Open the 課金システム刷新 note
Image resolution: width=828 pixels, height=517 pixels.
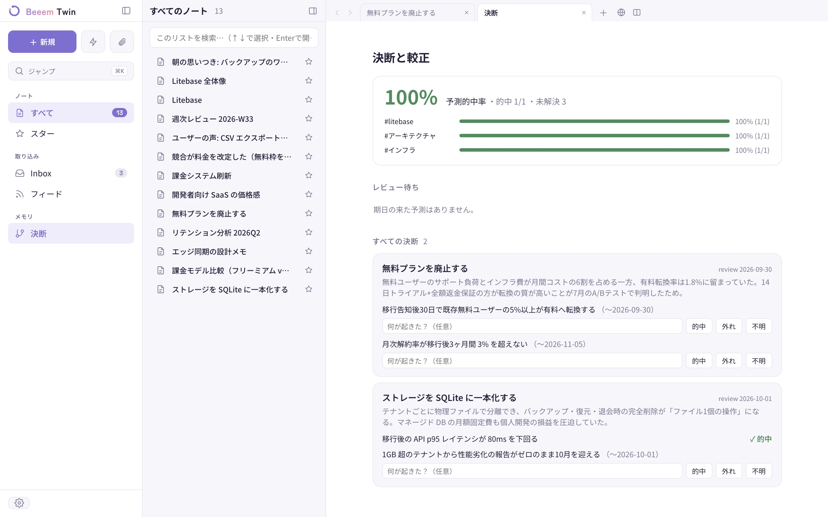pyautogui.click(x=234, y=175)
